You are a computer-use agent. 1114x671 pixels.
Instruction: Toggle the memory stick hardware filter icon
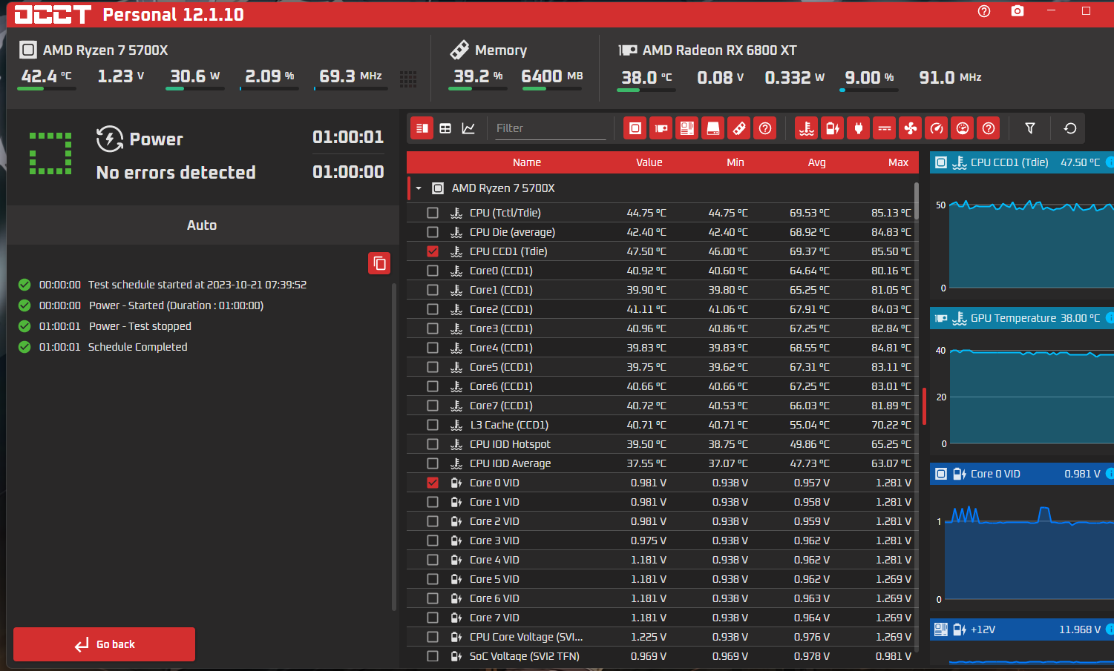(739, 128)
